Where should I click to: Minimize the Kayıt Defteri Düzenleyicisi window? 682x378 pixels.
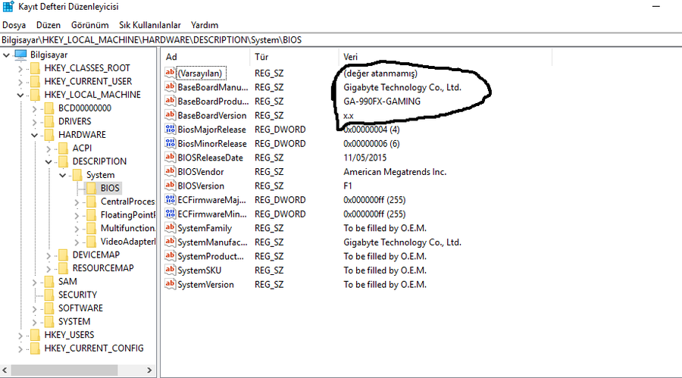[x=656, y=7]
